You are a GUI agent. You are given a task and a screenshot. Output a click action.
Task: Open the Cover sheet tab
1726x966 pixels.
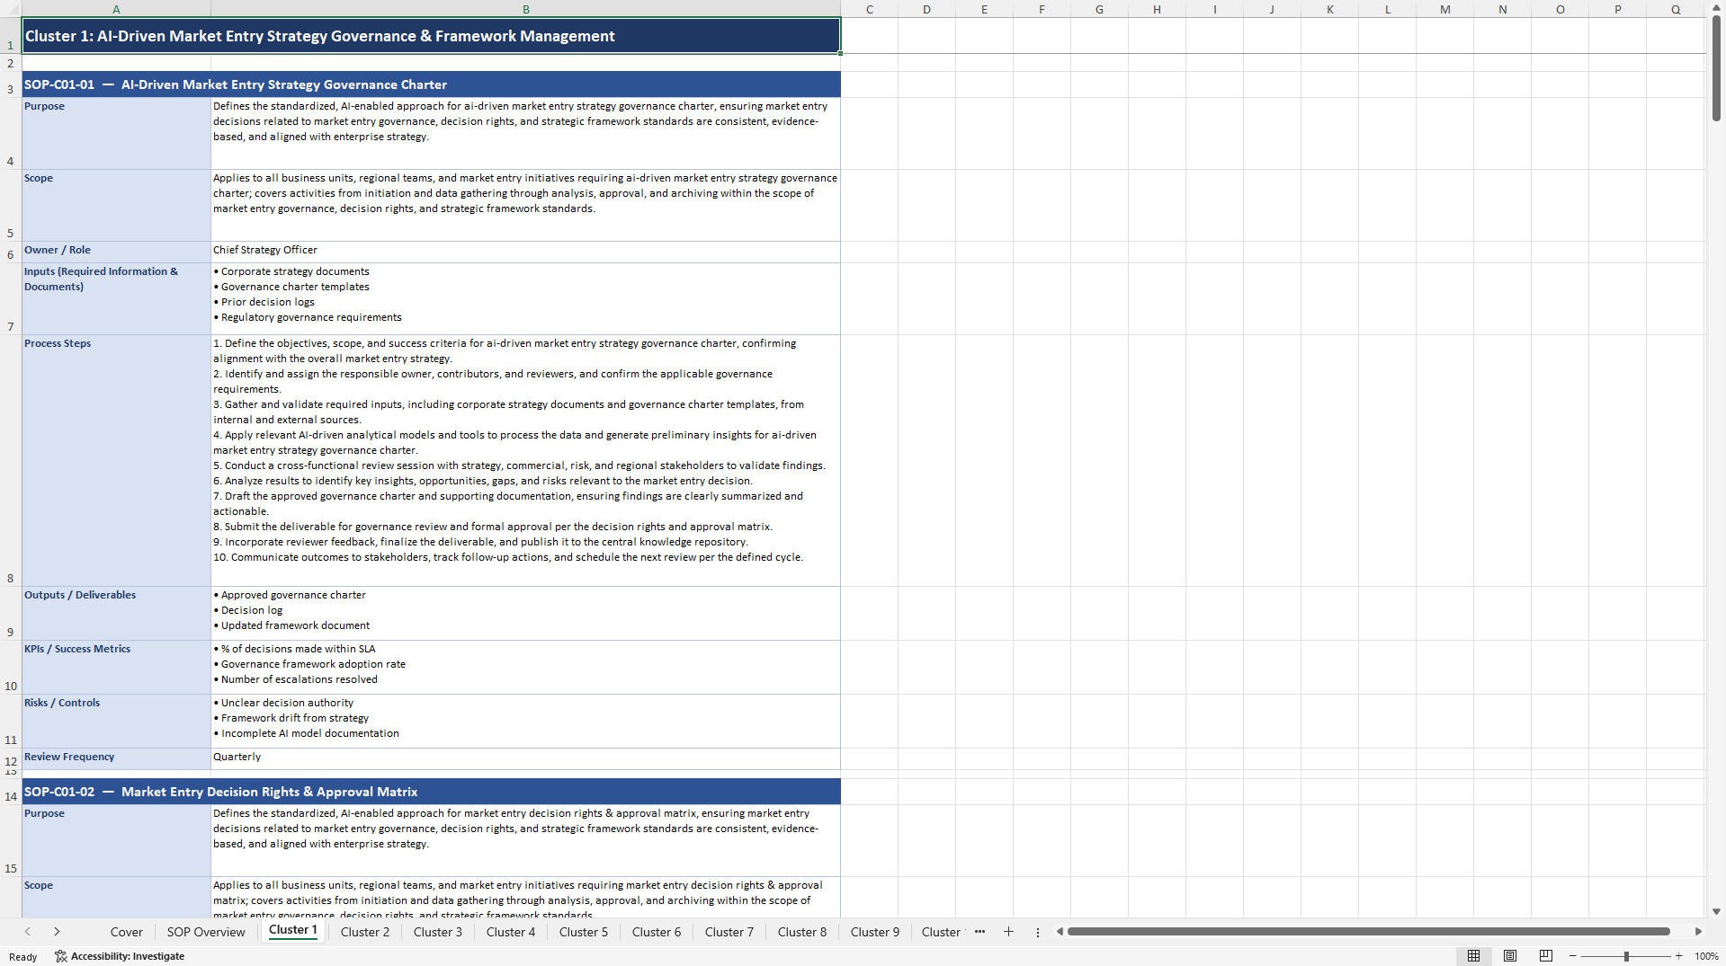pos(126,932)
